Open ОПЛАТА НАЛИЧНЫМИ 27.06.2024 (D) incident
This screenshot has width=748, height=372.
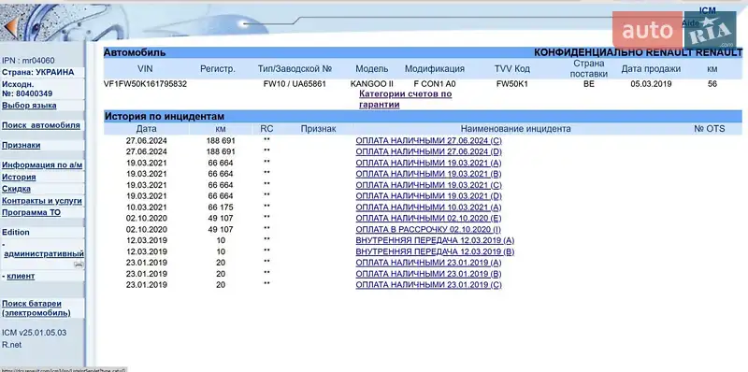point(428,151)
